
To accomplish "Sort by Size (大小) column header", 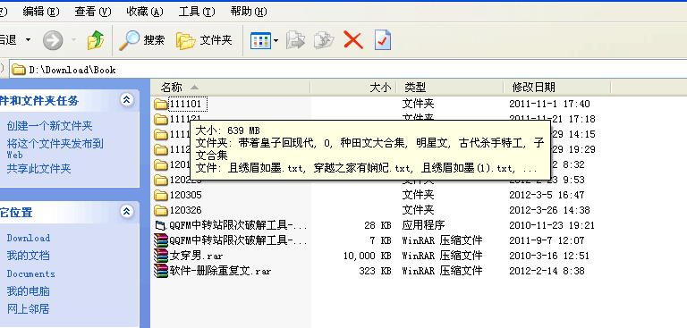I will 353,88.
